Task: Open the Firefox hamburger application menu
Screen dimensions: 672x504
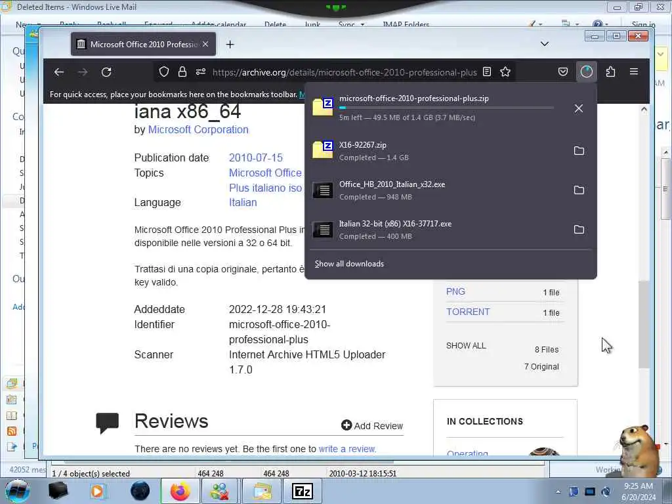Action: click(634, 72)
